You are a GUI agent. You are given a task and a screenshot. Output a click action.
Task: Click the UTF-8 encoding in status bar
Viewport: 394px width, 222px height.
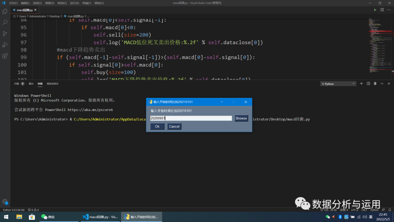tap(355, 210)
